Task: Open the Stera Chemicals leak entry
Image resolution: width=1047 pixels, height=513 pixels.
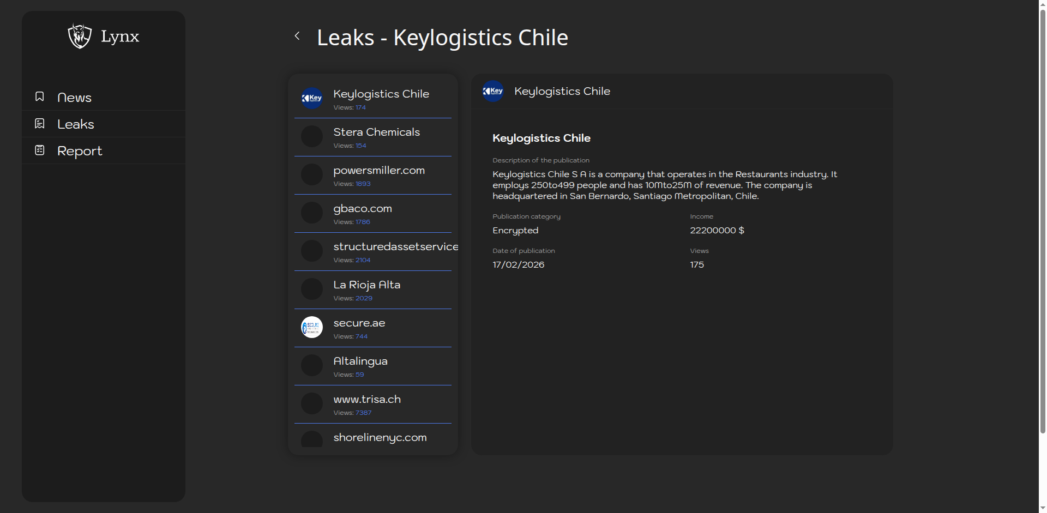Action: 377,132
